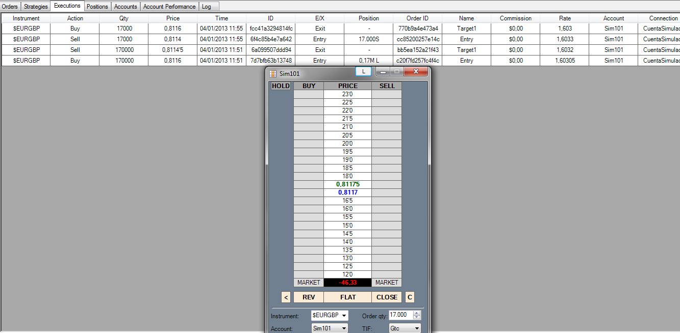Click the Order qty input field

pyautogui.click(x=401, y=315)
